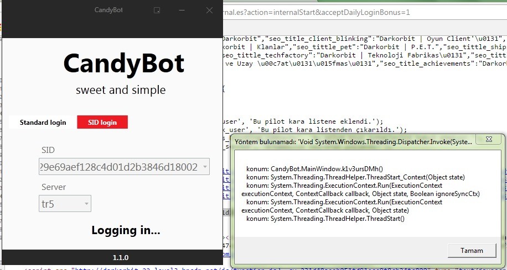This screenshot has width=507, height=270.
Task: Click the 'Logging in...' status text
Action: 126,230
